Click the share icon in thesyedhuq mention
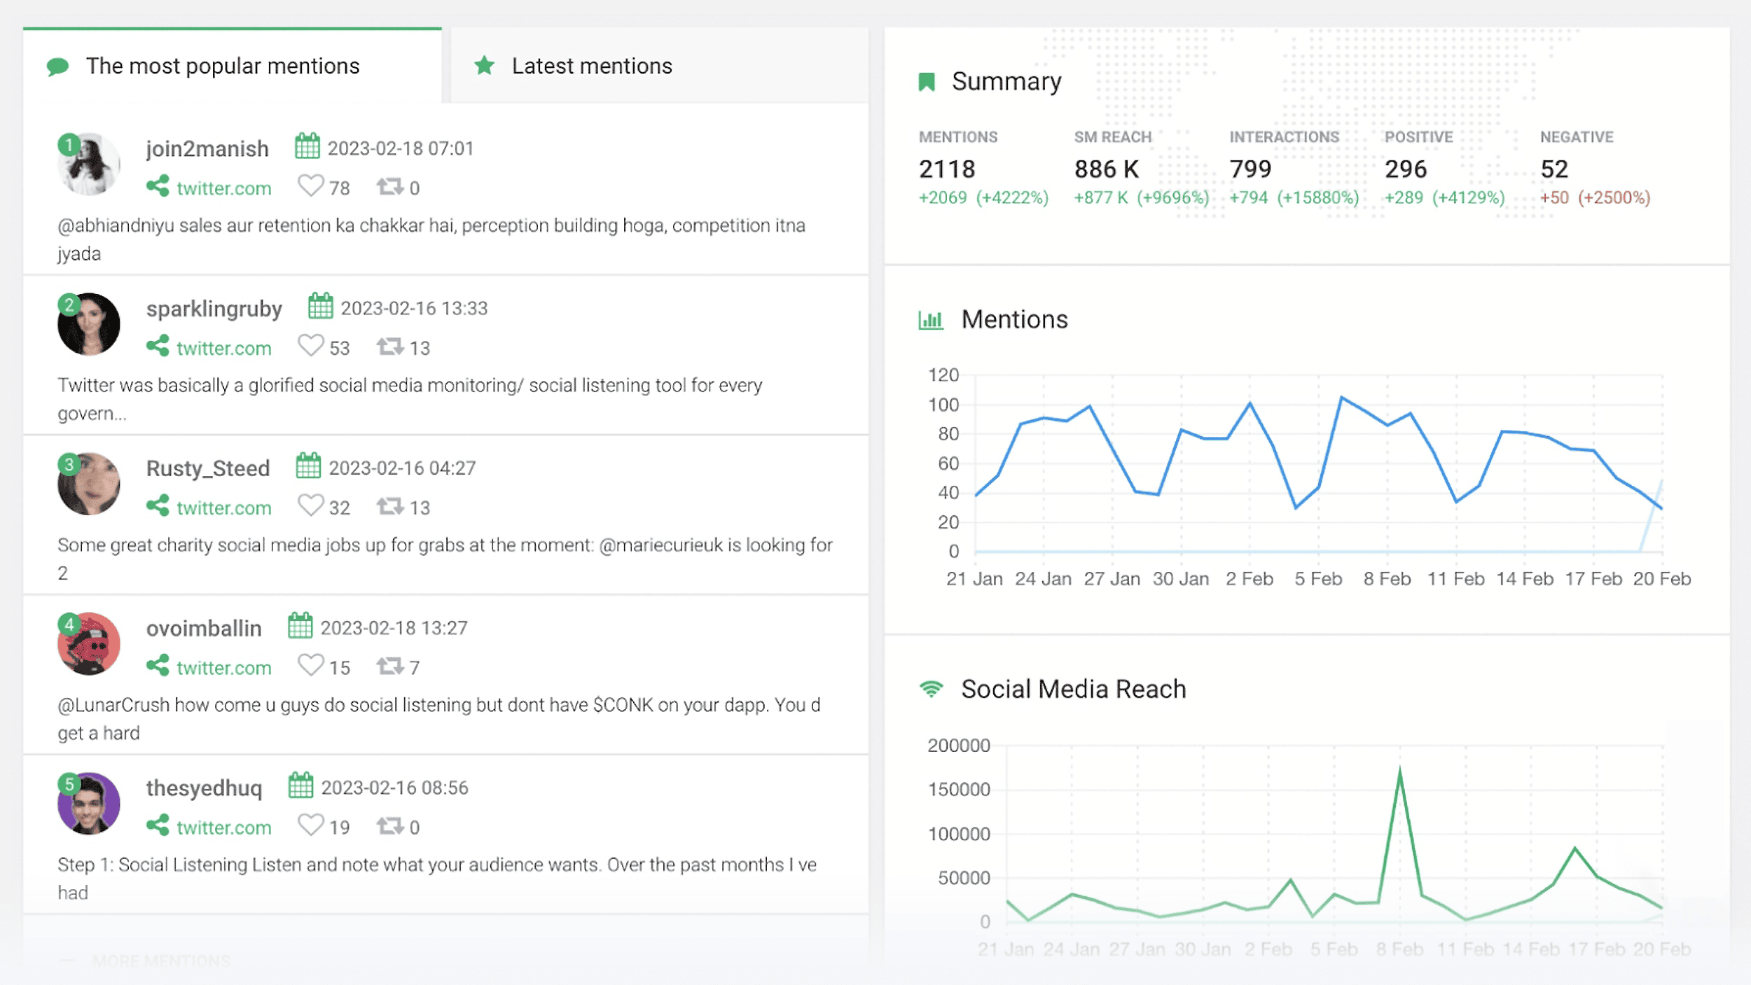 click(x=158, y=825)
